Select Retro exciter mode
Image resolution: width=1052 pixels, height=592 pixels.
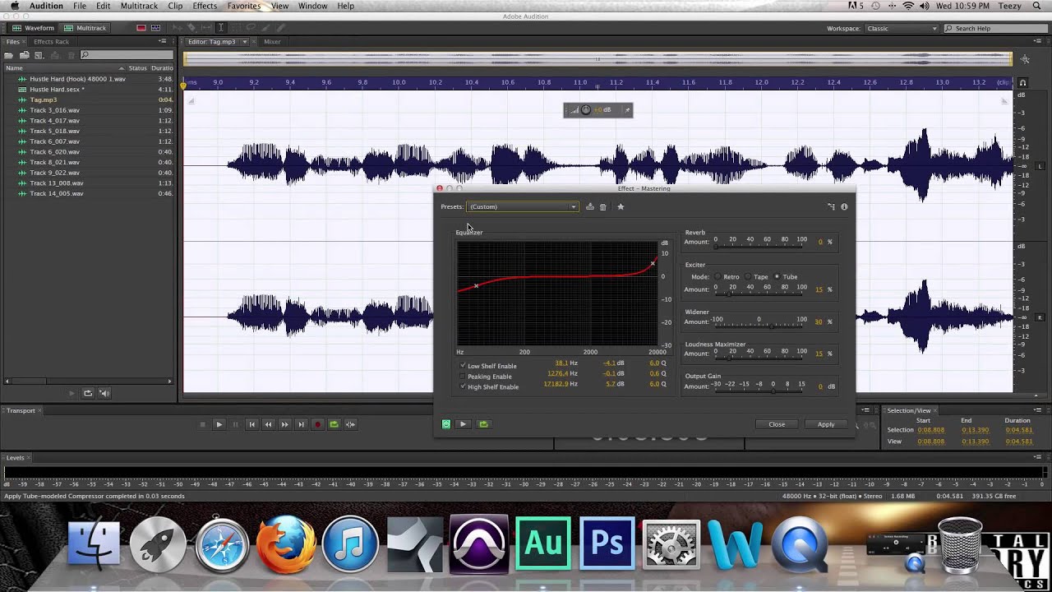[x=717, y=277]
